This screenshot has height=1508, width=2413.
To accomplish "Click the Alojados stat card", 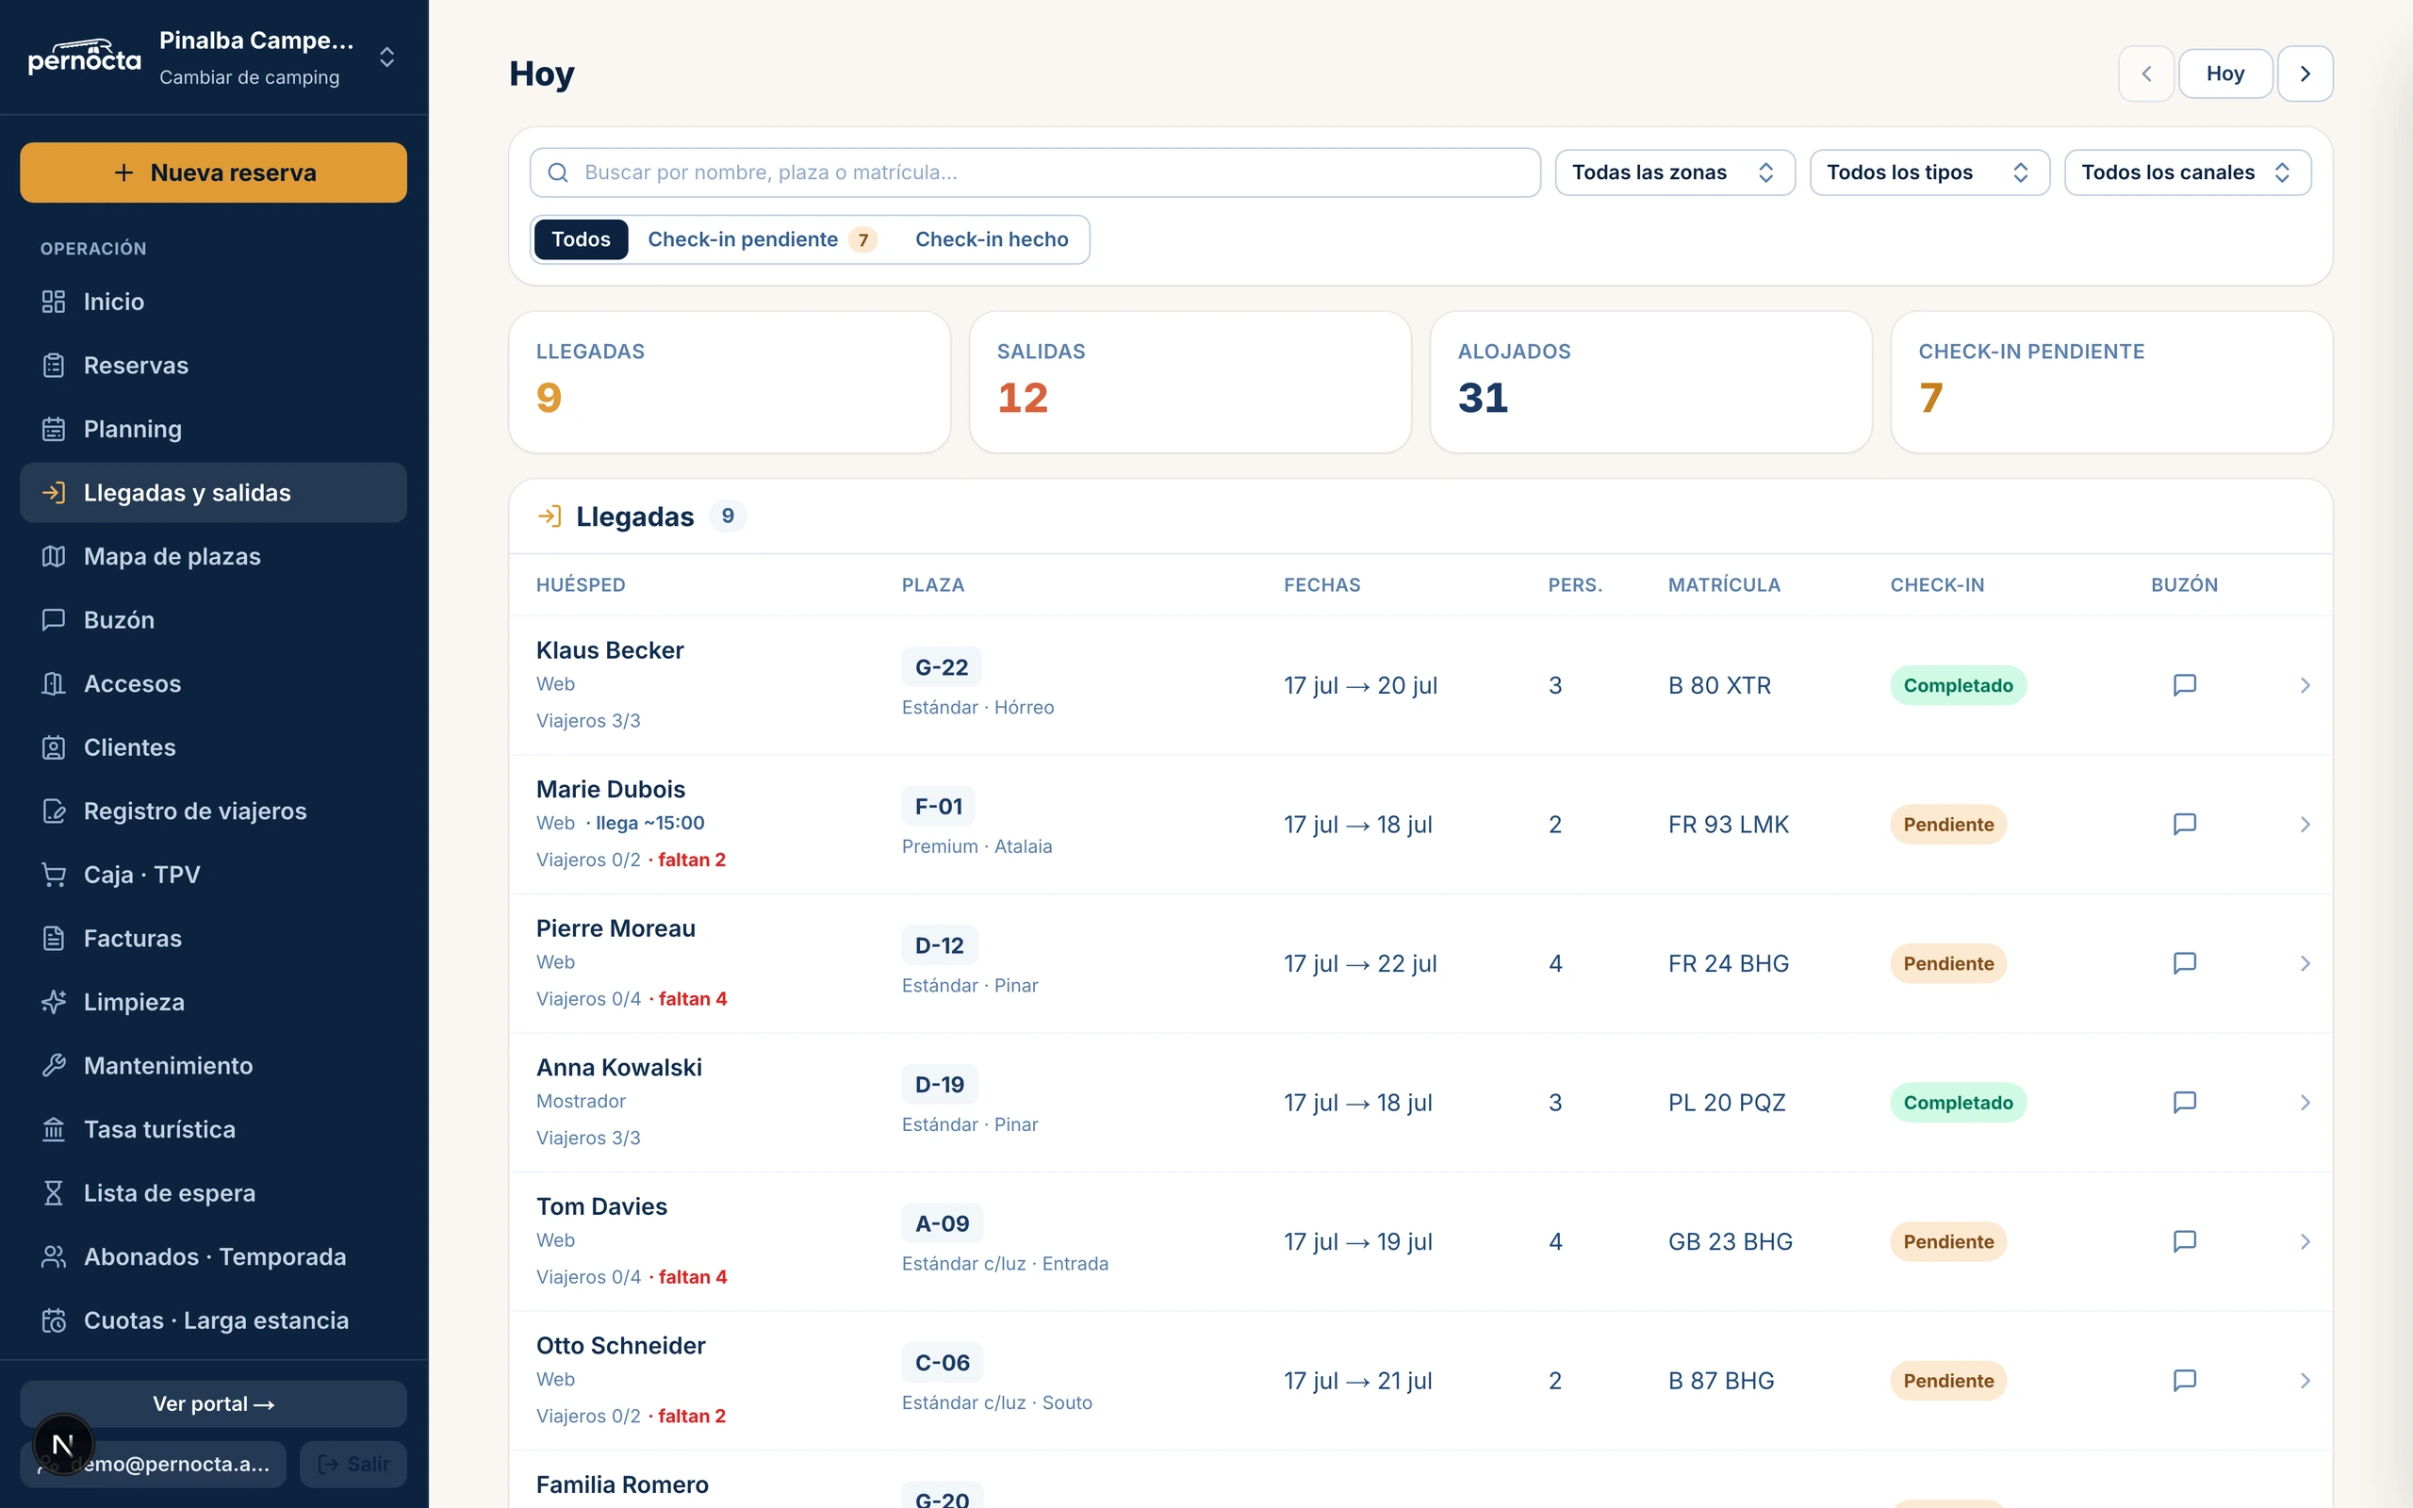I will click(x=1651, y=382).
